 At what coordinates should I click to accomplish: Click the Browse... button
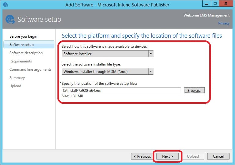194,90
